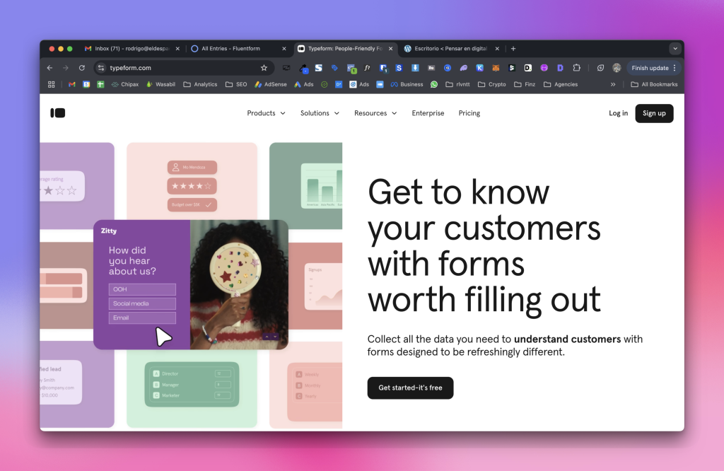Screen dimensions: 724x471
Task: Select the 'Email' answer option in Zitty form
Action: [x=141, y=317]
